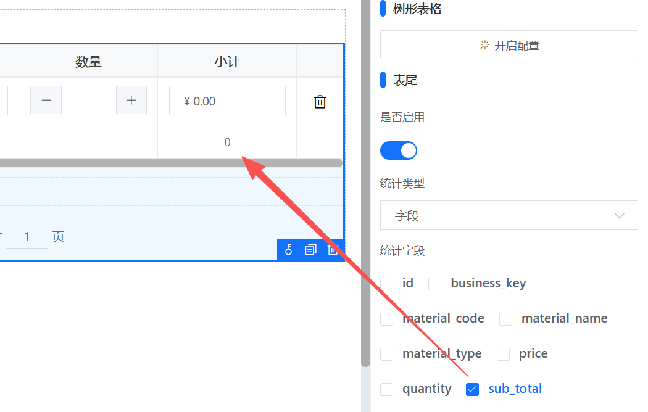Click the ¥ 0.00 subtotal input field
This screenshot has width=648, height=412.
coord(227,101)
